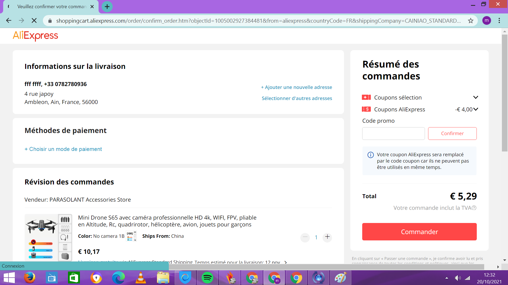Expand Coupons AliExpress dropdown
The image size is (508, 285).
coord(476,109)
